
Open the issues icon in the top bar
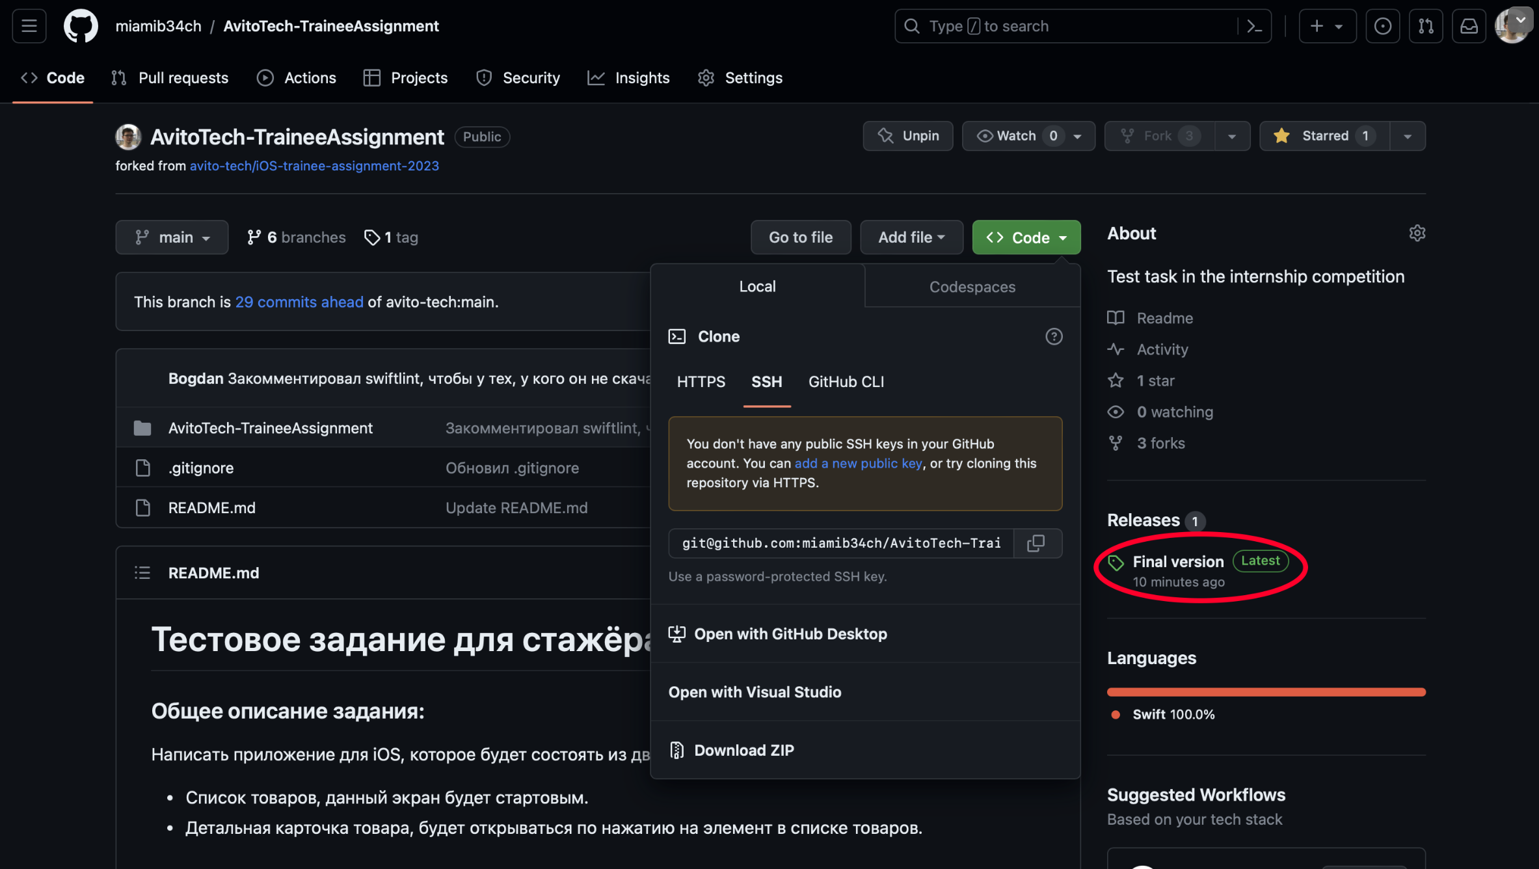1382,26
